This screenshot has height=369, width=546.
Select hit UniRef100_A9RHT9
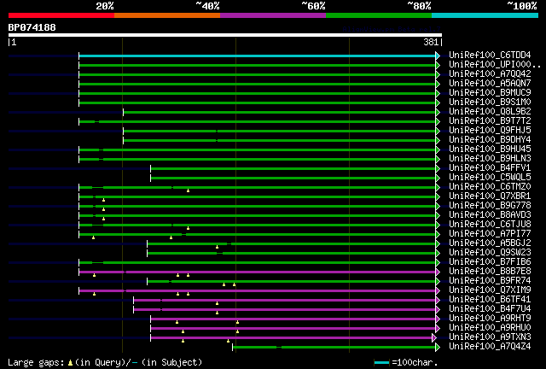click(490, 319)
